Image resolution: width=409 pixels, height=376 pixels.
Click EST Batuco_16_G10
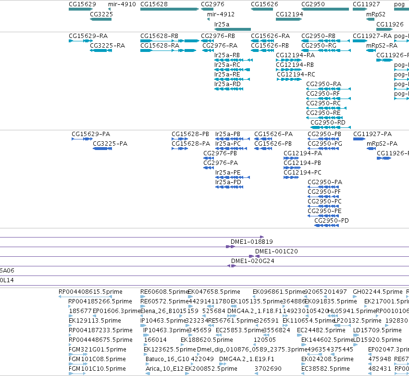click(x=167, y=359)
